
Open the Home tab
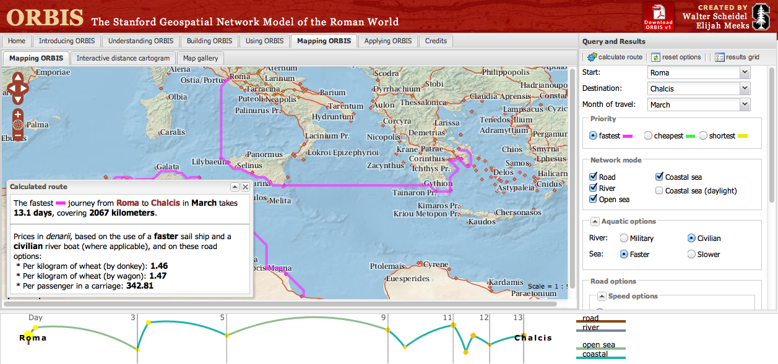17,41
